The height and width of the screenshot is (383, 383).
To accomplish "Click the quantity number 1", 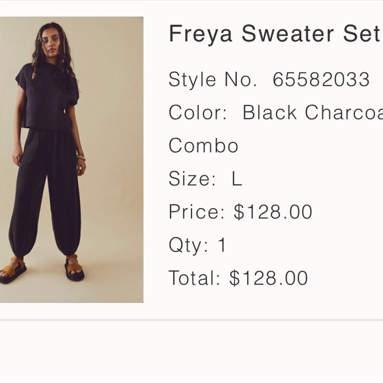I will coord(222,244).
